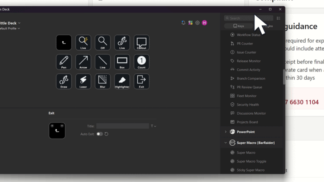Expand the PowerPoint plugin group
Image resolution: width=324 pixels, height=182 pixels.
click(225, 132)
